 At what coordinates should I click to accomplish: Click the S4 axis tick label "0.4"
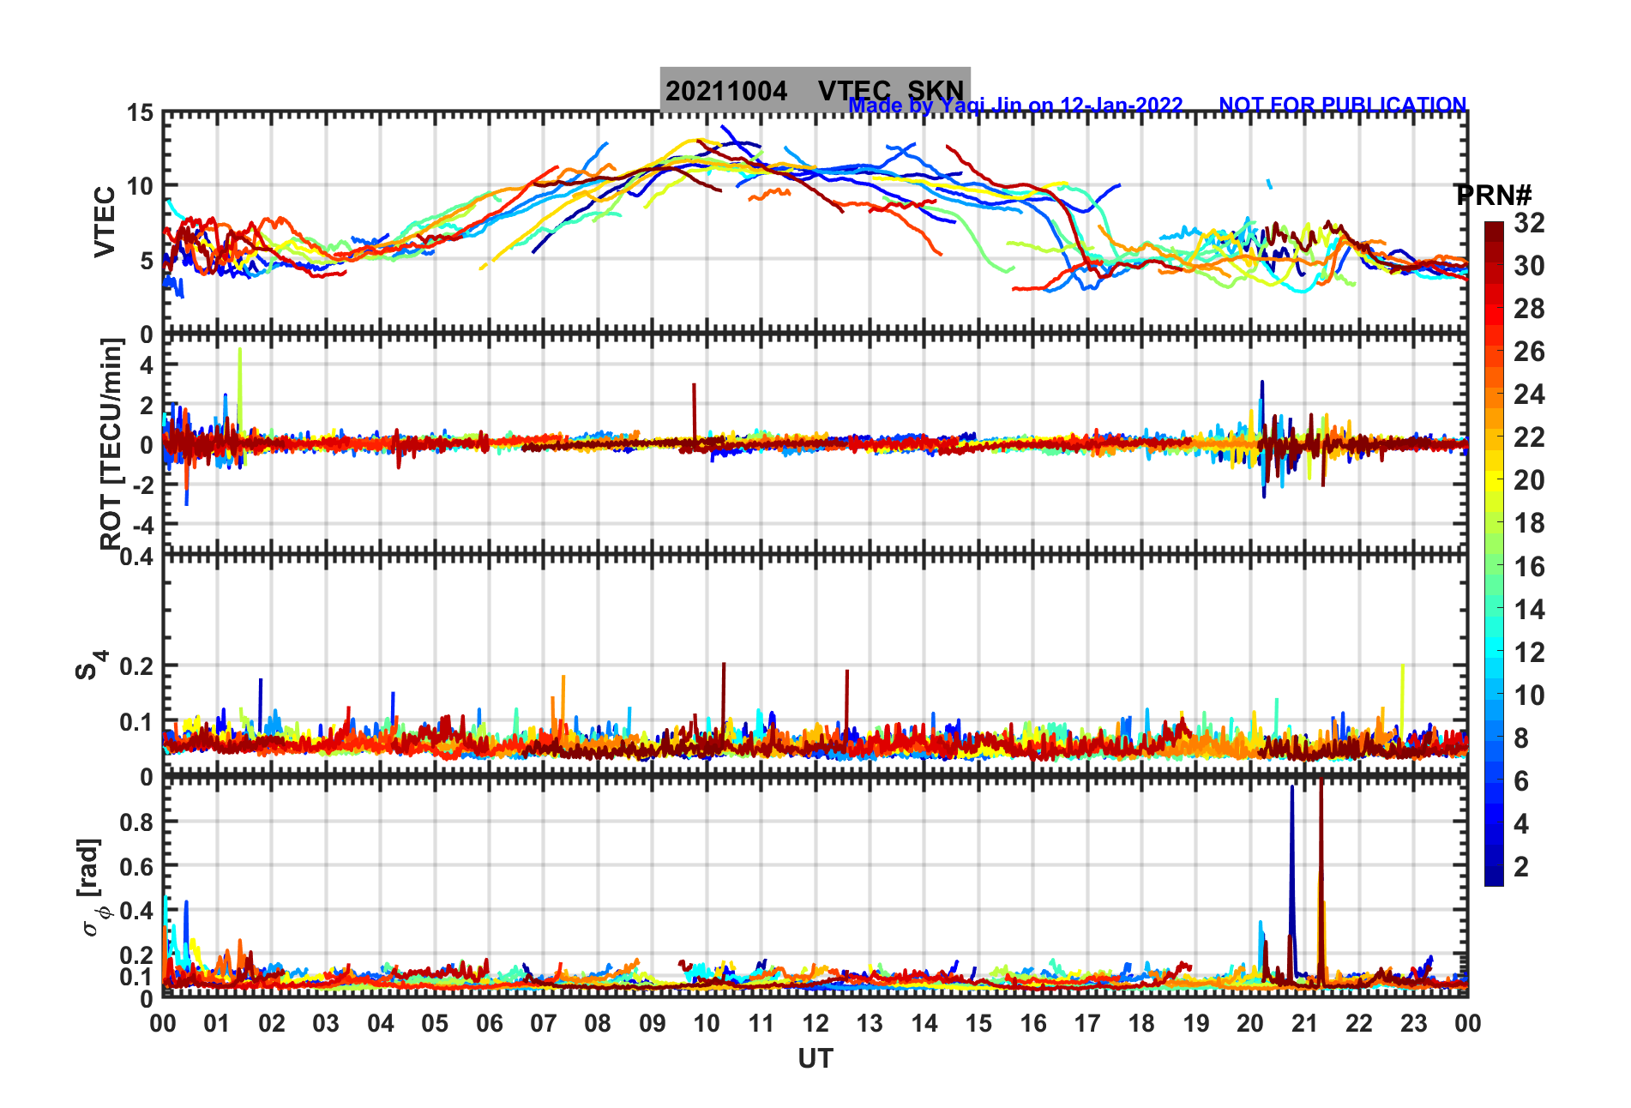[136, 557]
